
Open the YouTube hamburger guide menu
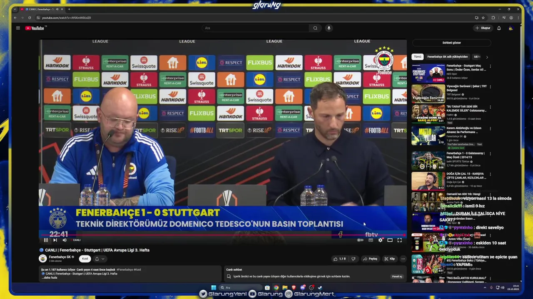click(x=18, y=28)
